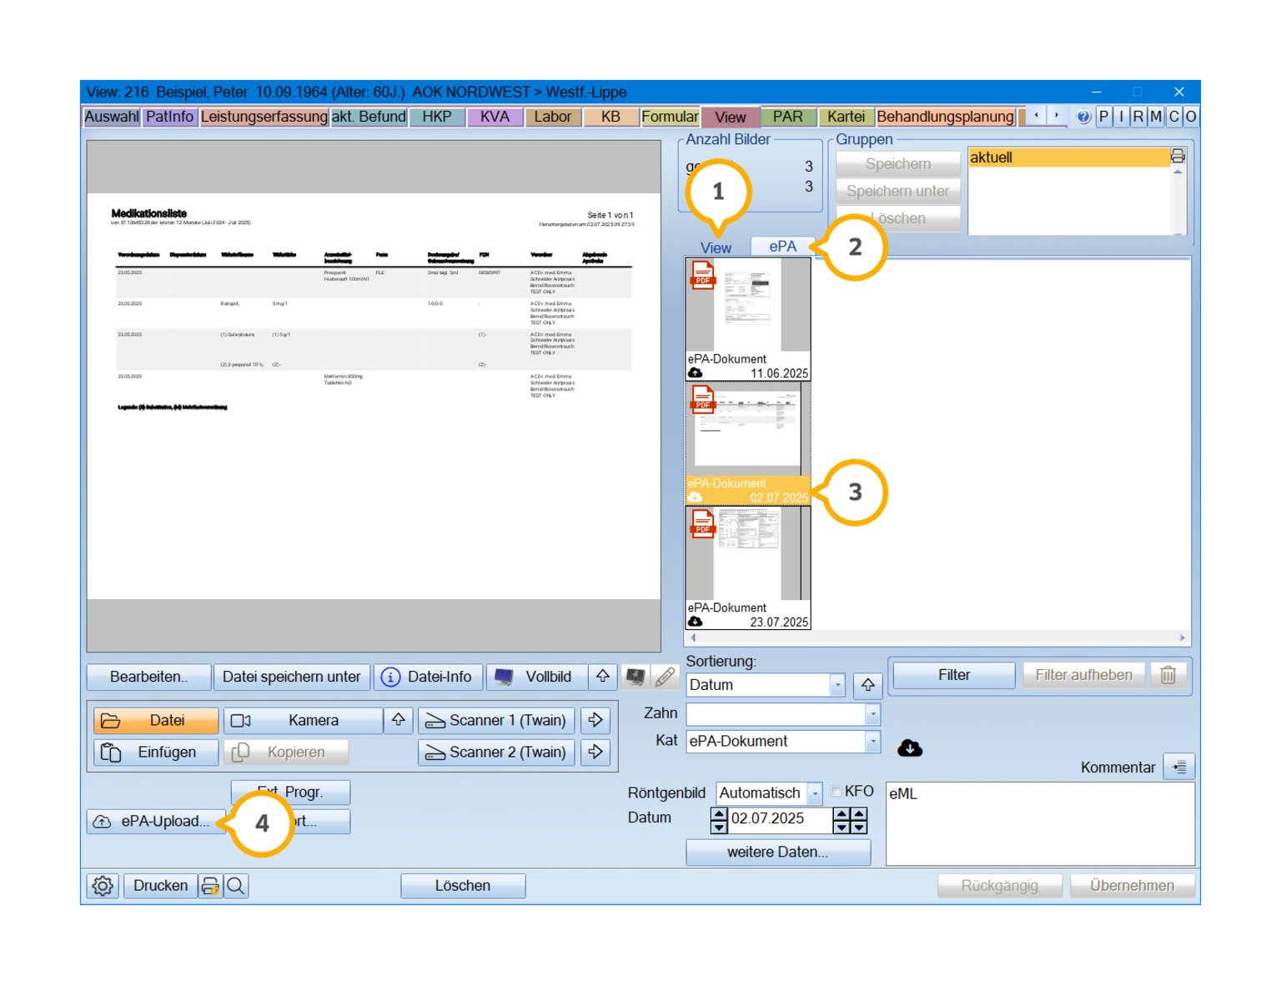Open Datei-Info via the info button
The image size is (1281, 985).
[x=429, y=677]
